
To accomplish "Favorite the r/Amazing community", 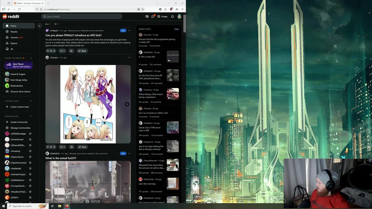I will (x=30, y=151).
